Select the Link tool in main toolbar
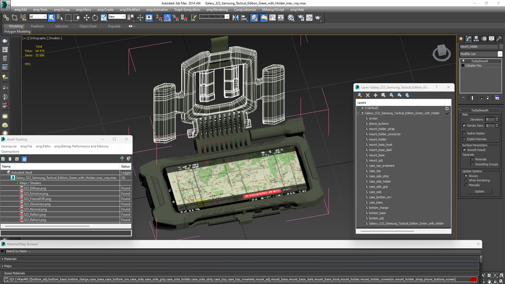The width and height of the screenshot is (505, 284). tap(6, 18)
